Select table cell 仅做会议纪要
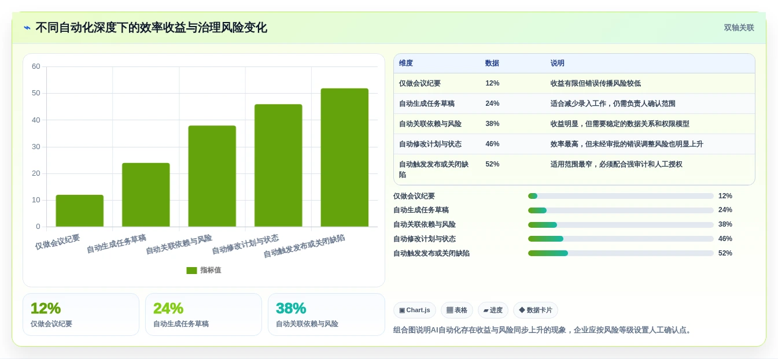The height and width of the screenshot is (359, 778). 420,83
